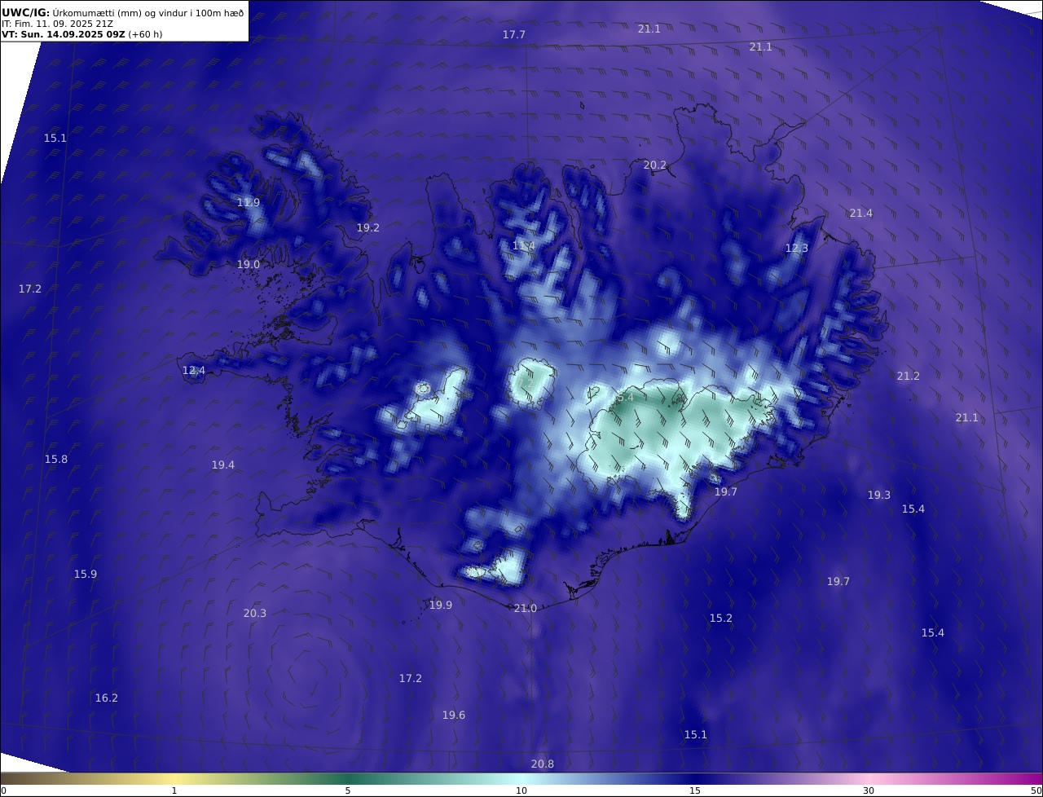The width and height of the screenshot is (1043, 797).
Task: Click the wind value 16.2
Action: (x=107, y=698)
